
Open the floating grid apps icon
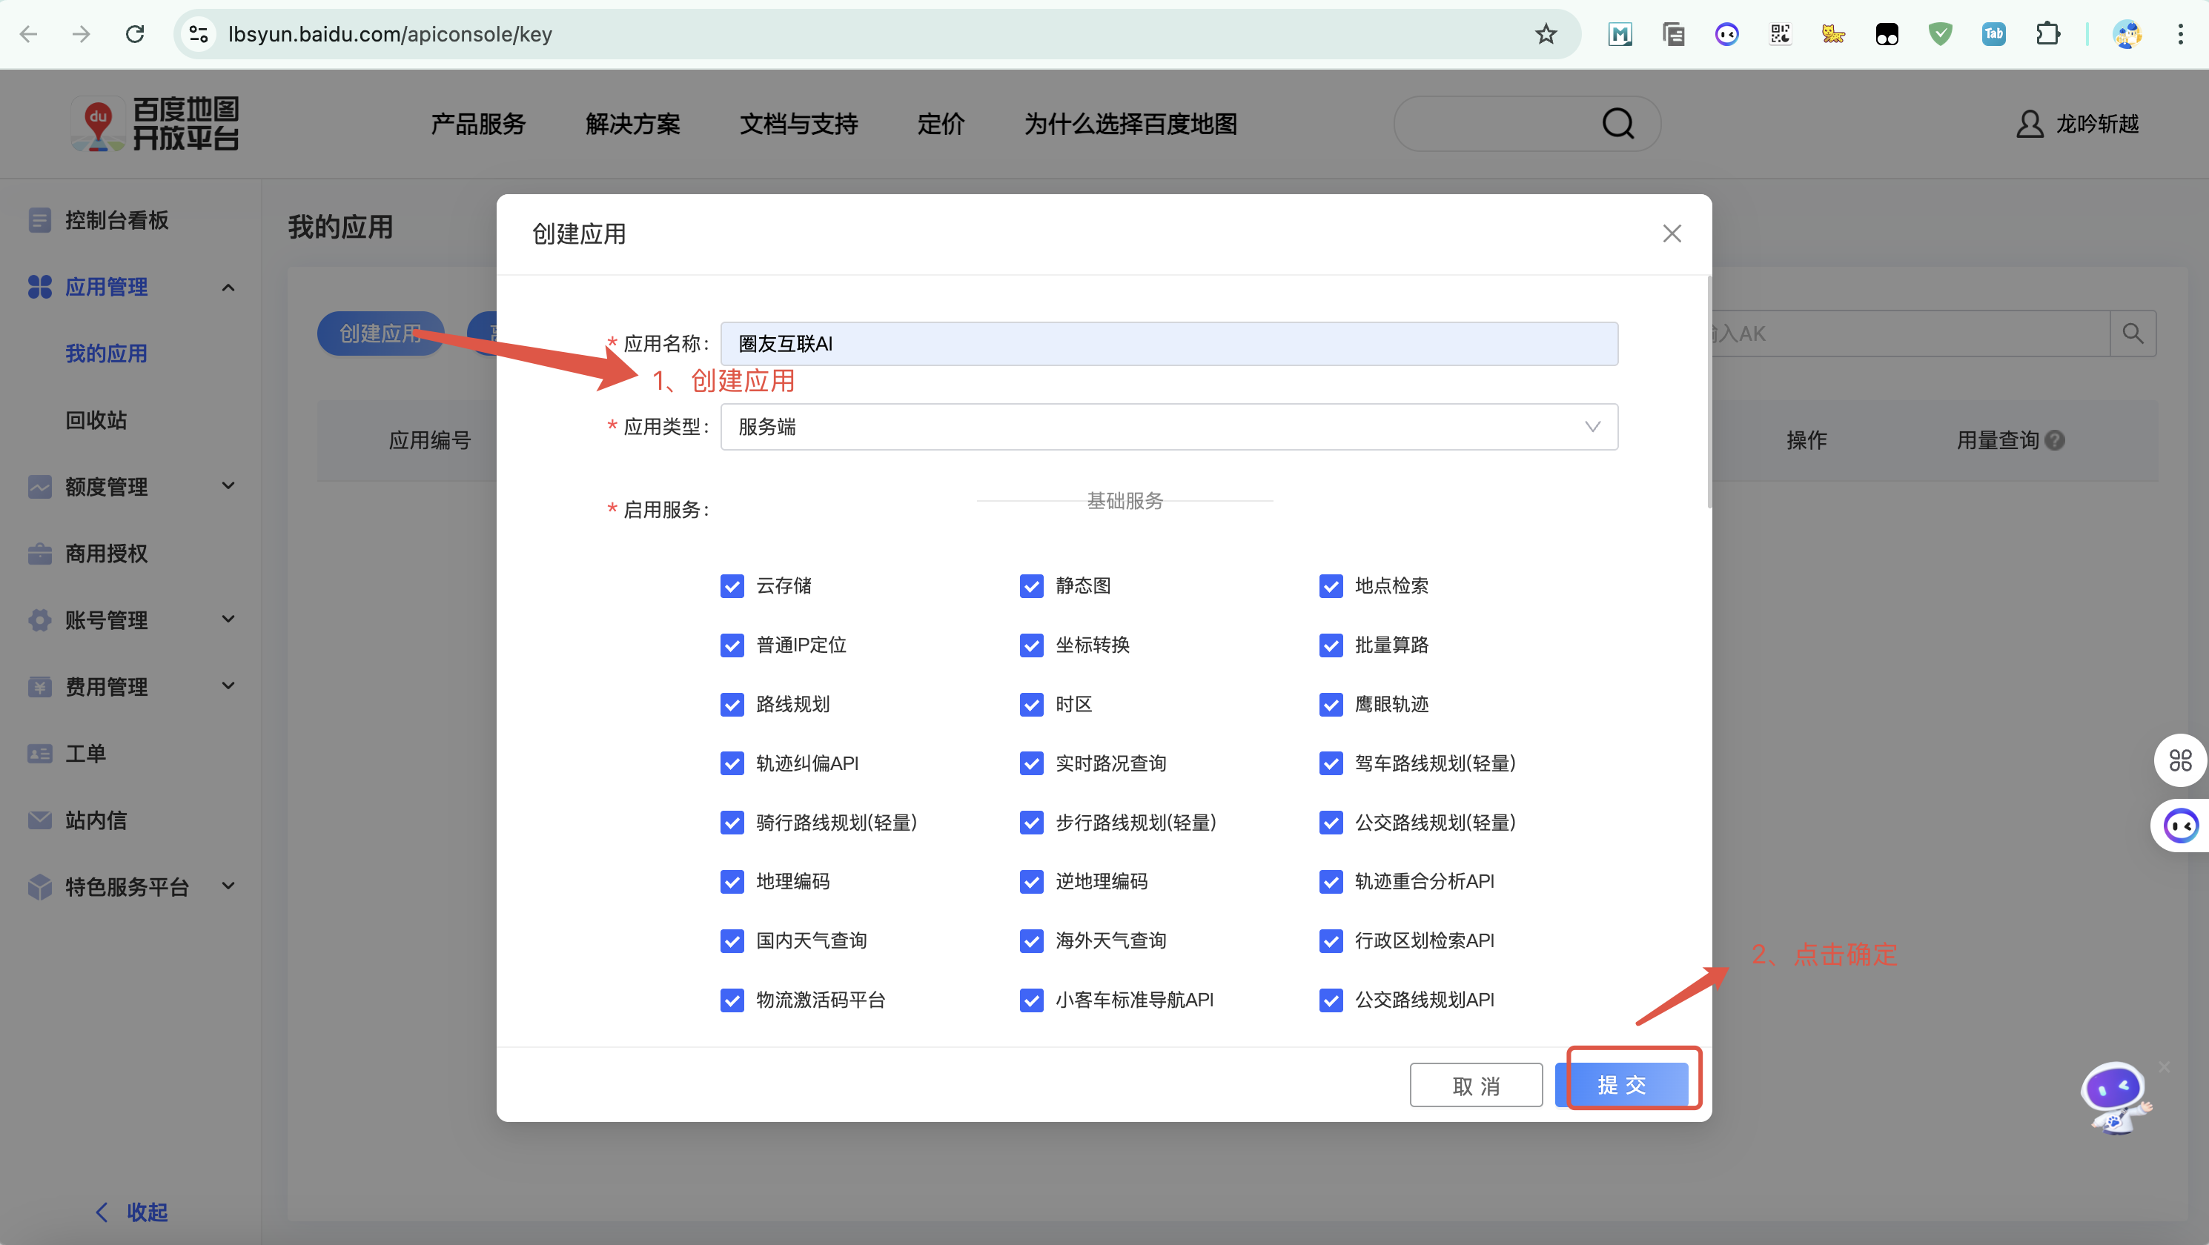coord(2180,760)
